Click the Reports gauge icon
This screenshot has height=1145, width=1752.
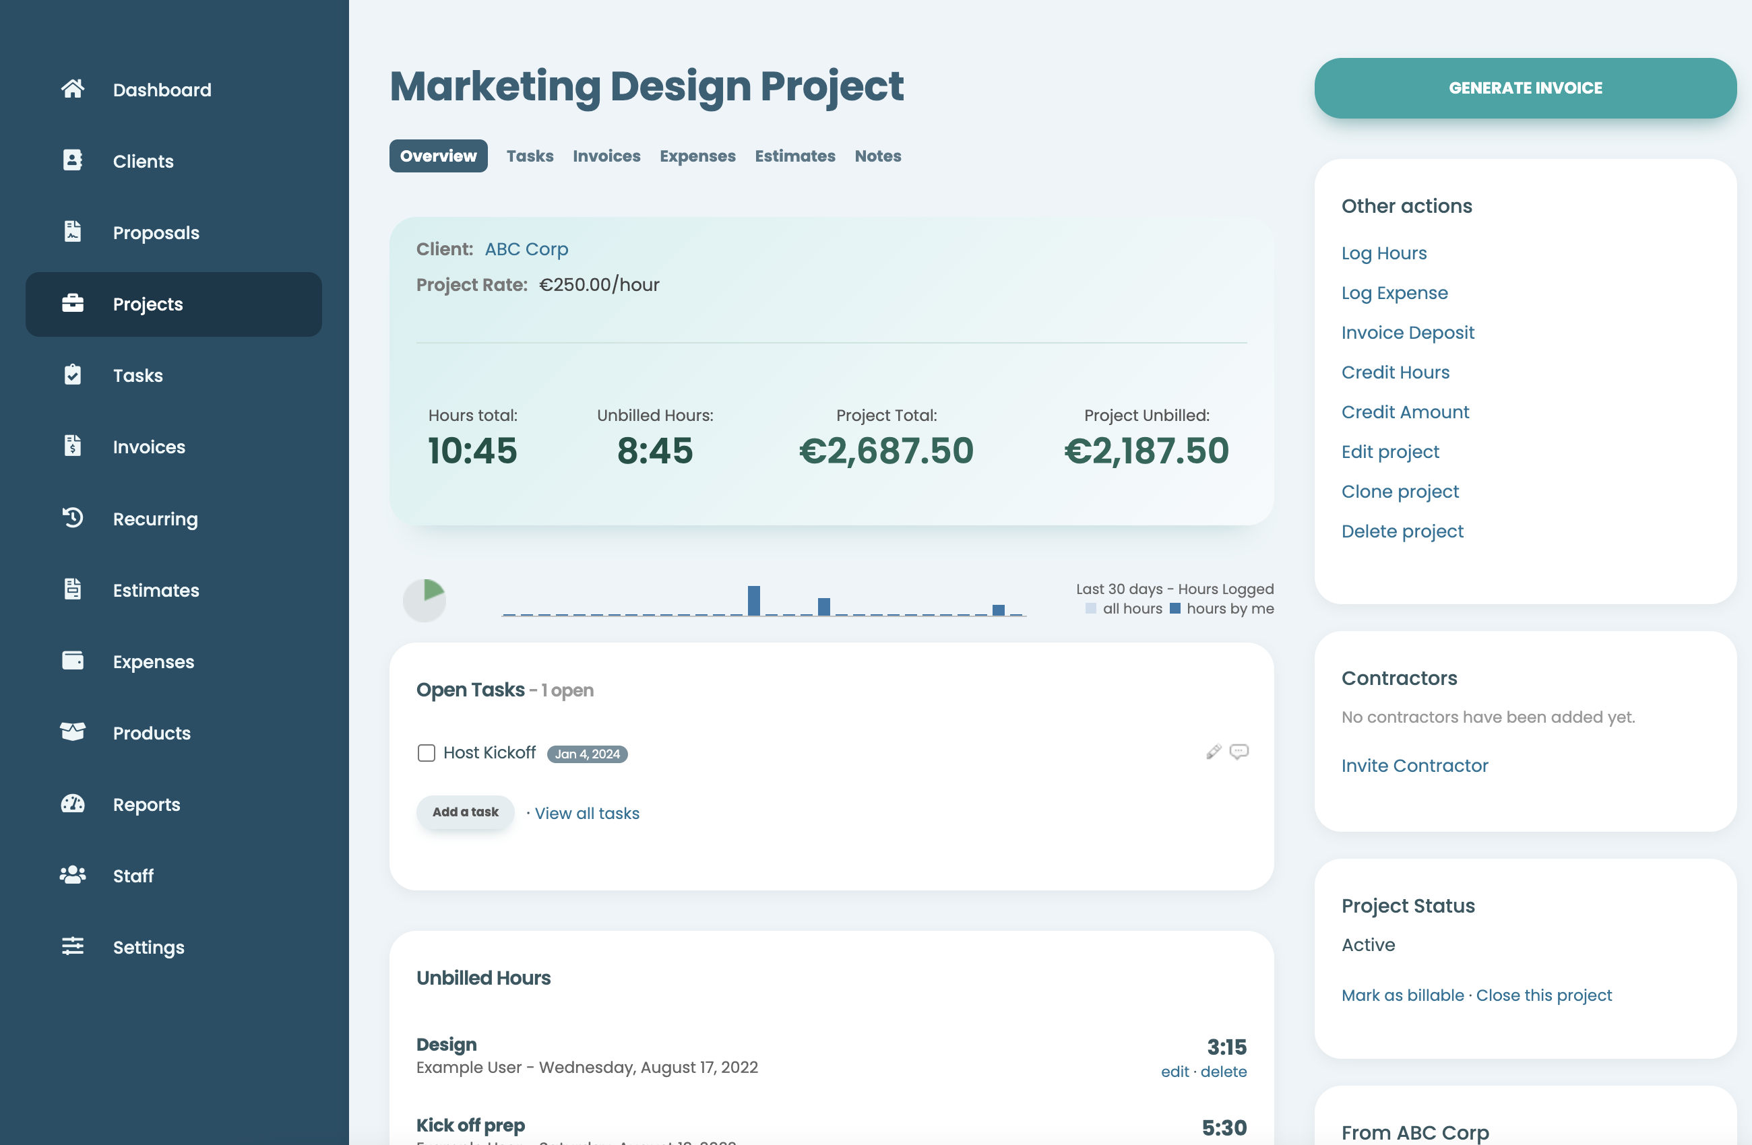pyautogui.click(x=72, y=804)
